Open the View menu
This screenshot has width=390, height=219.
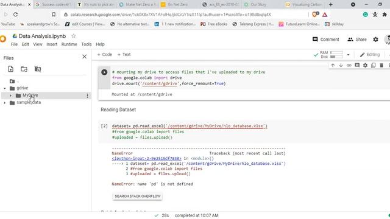click(x=38, y=44)
